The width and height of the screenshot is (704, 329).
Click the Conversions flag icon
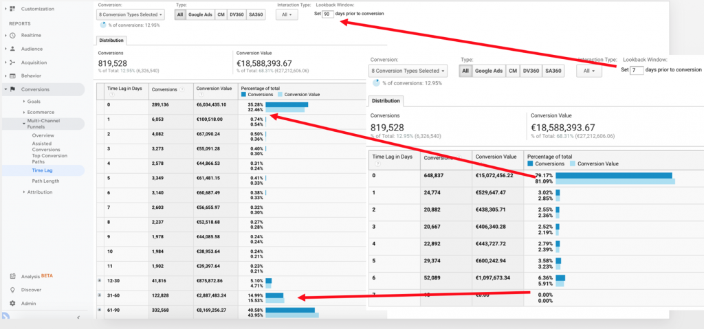12,89
